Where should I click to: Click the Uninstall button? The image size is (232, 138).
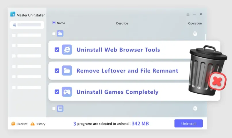(x=189, y=124)
